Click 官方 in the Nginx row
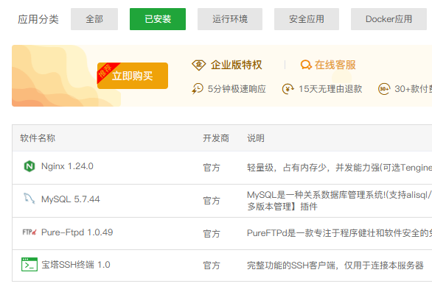432x303 pixels. click(x=212, y=168)
